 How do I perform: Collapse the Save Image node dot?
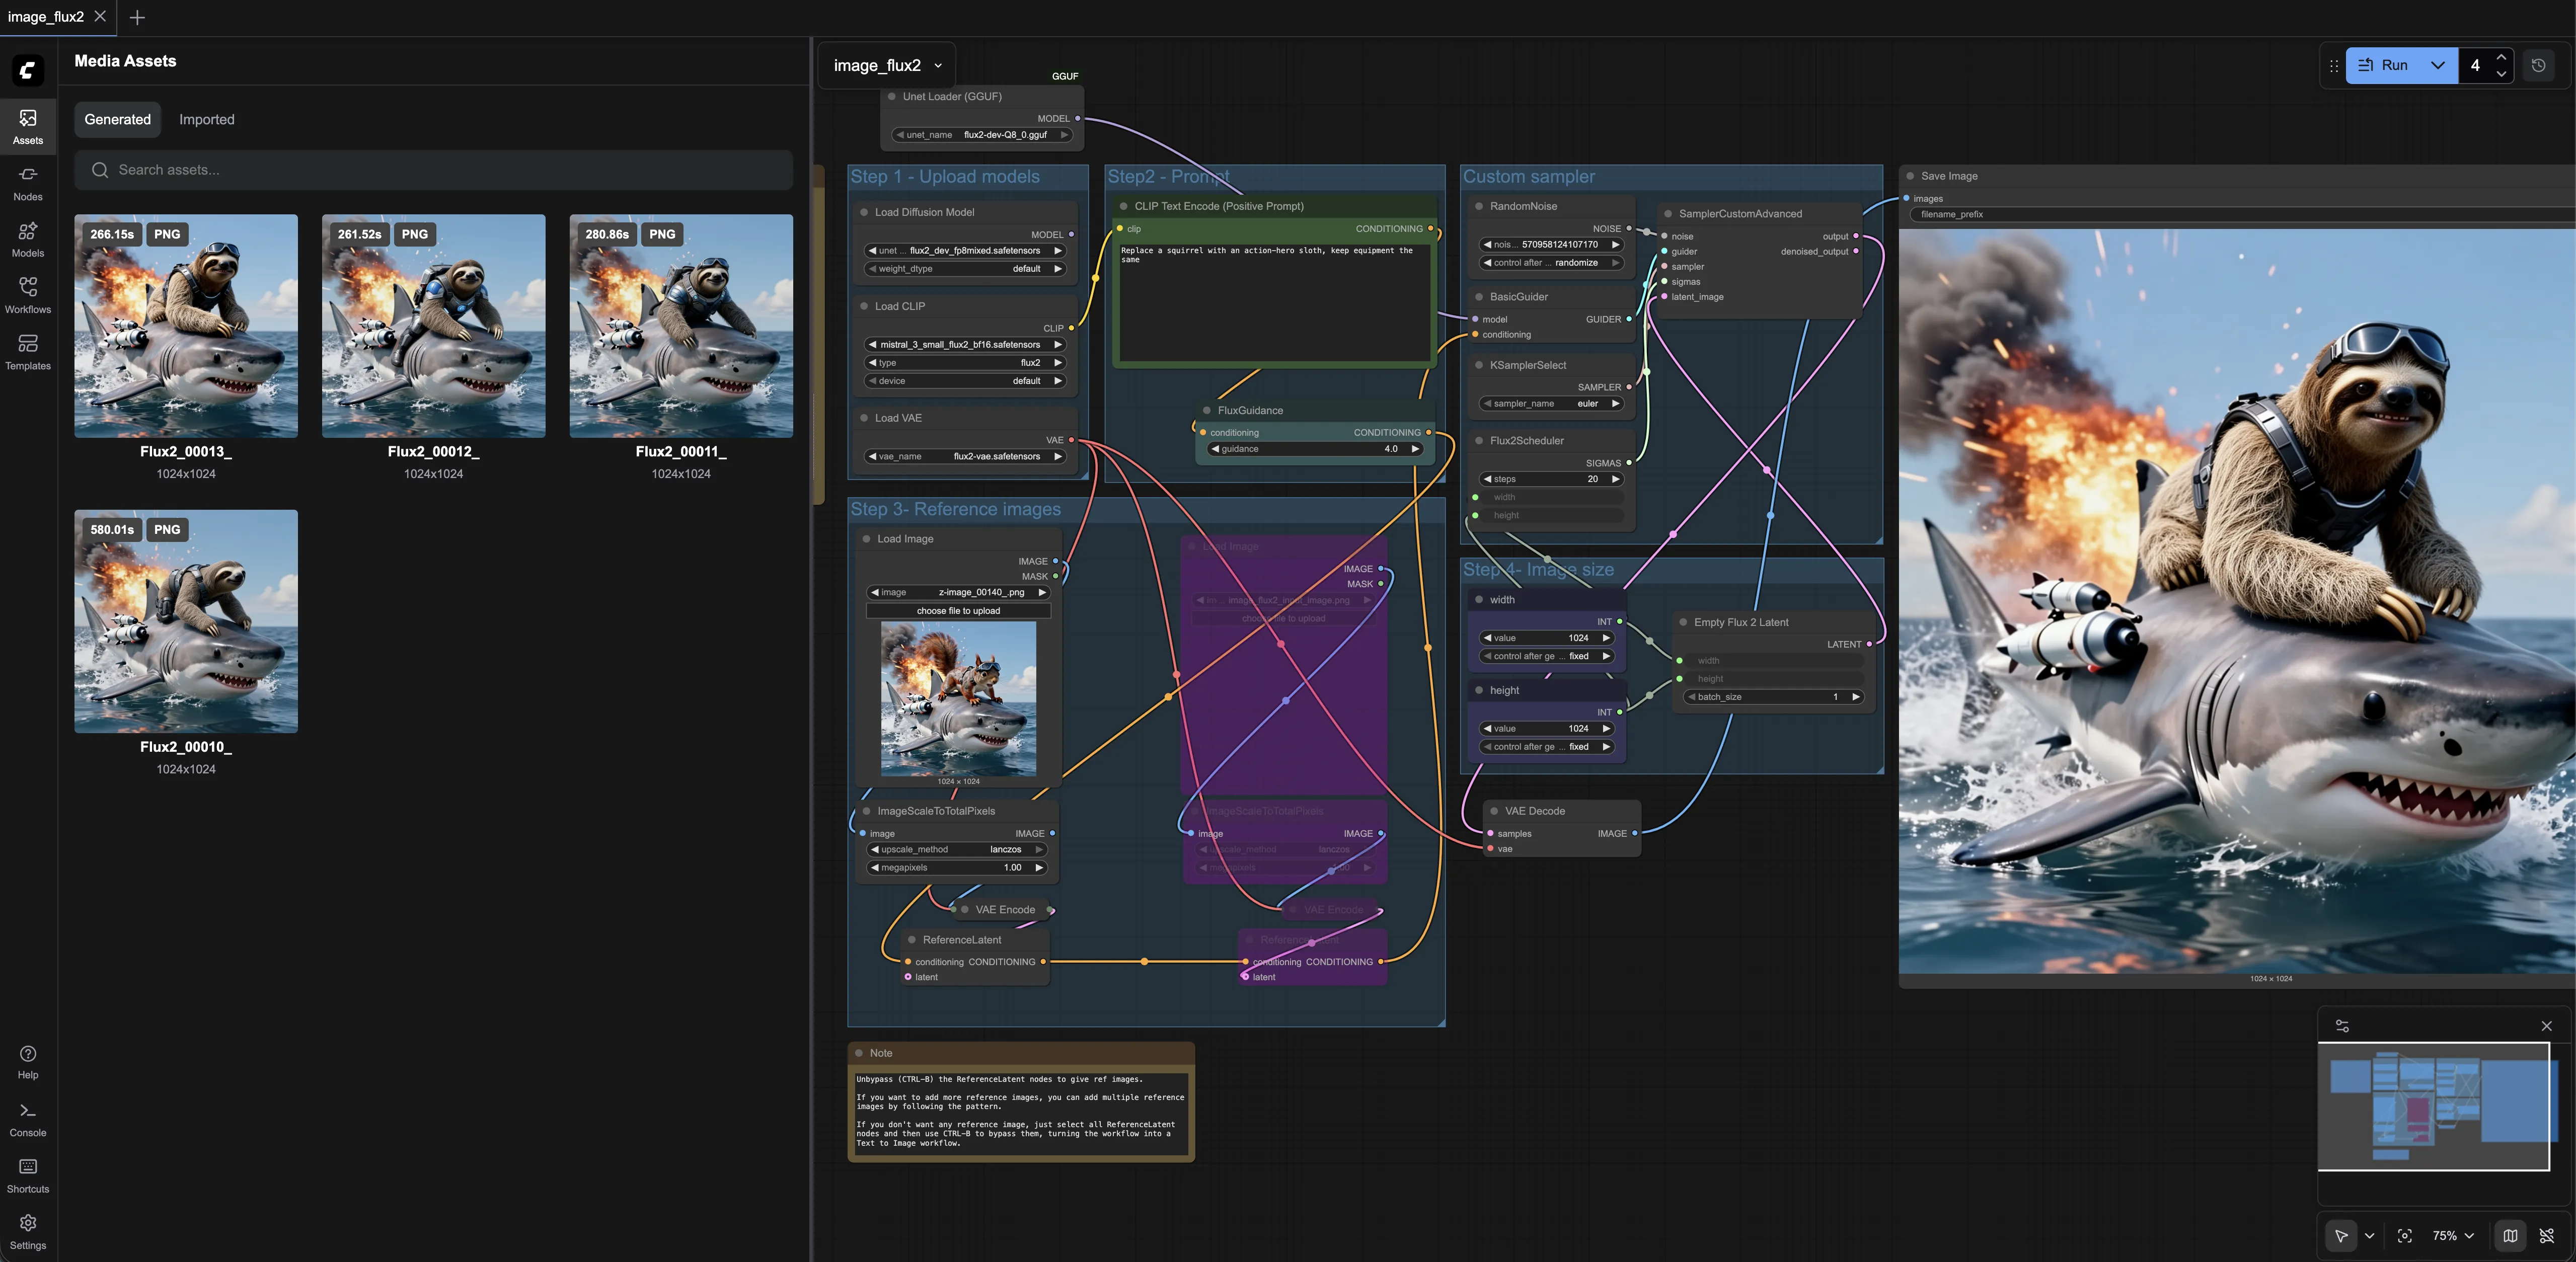point(1910,176)
